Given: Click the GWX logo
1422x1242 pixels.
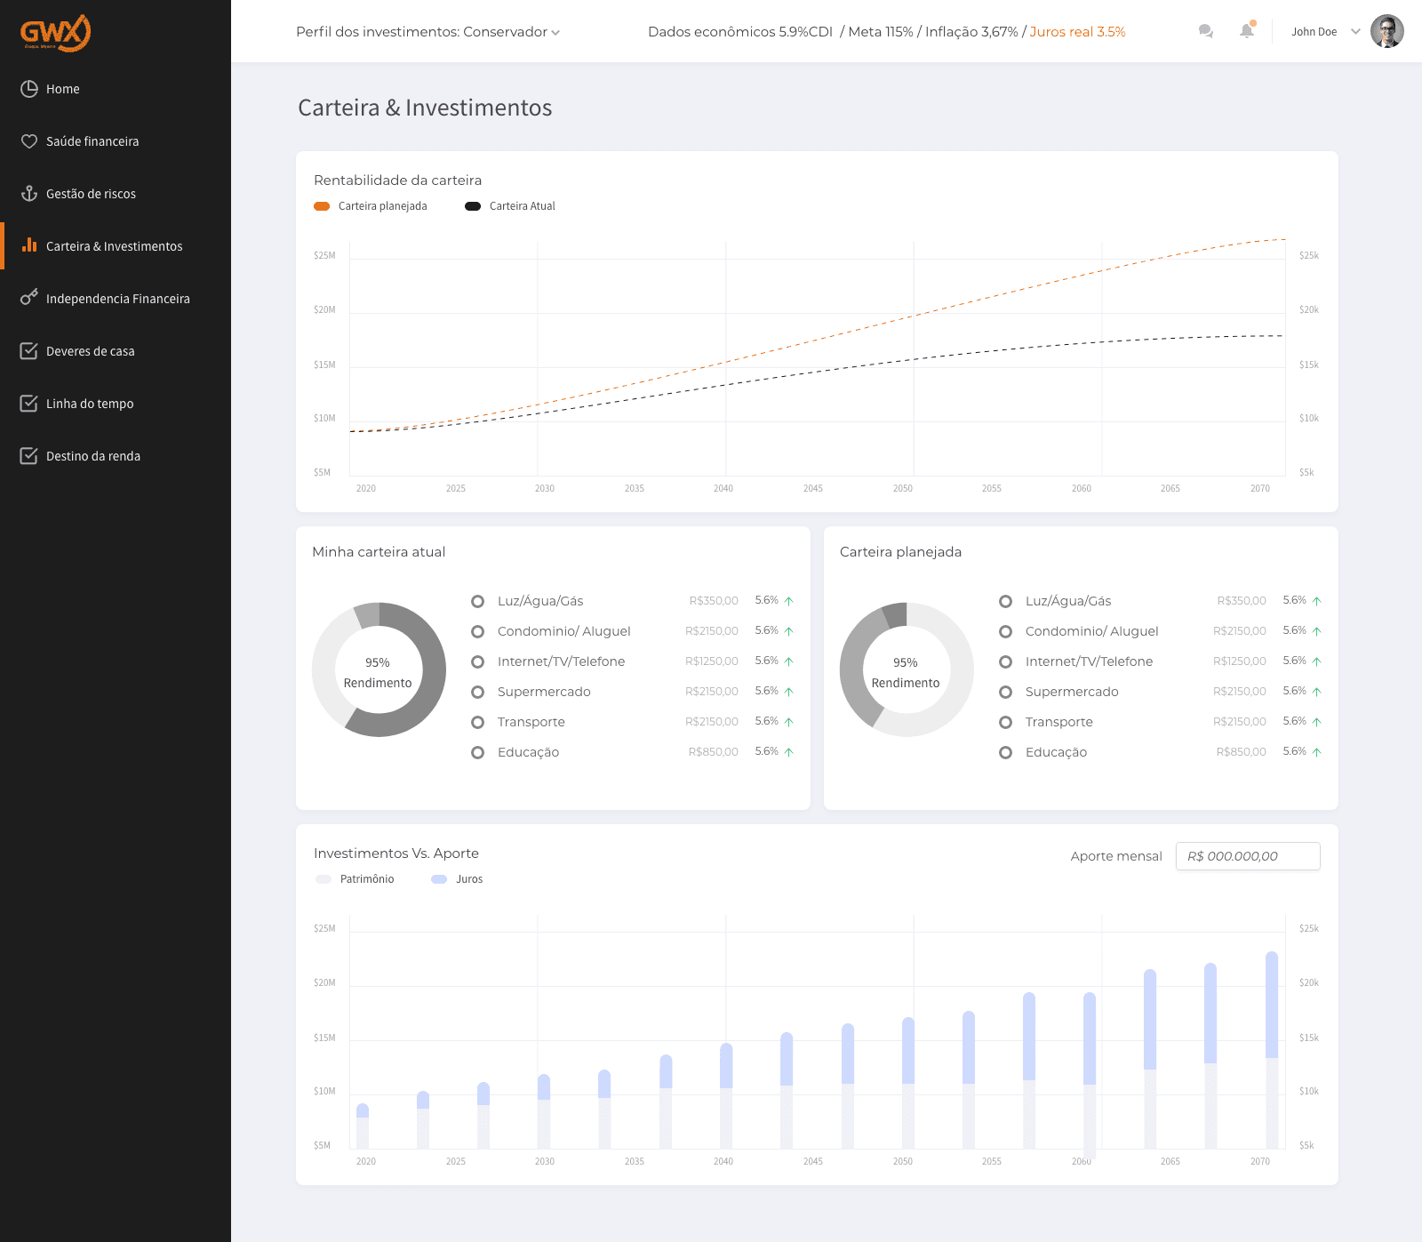Looking at the screenshot, I should [x=55, y=33].
